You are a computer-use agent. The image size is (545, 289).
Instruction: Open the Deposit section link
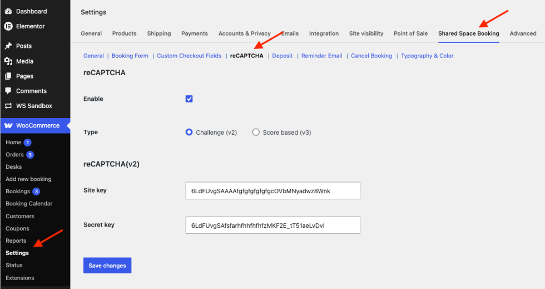(x=283, y=56)
